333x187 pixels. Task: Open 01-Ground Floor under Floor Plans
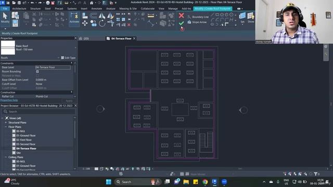(x=25, y=136)
